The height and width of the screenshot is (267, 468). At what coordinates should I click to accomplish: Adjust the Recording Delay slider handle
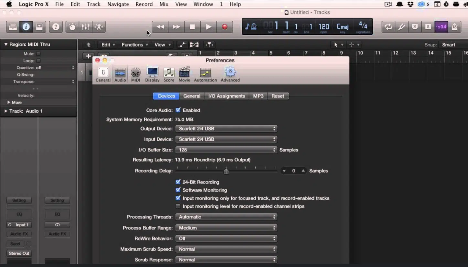[x=226, y=171]
